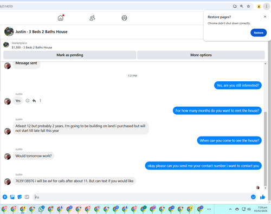The image size is (271, 214).
Task: Choose a GIF from the GIF icon
Action: [x=27, y=197]
